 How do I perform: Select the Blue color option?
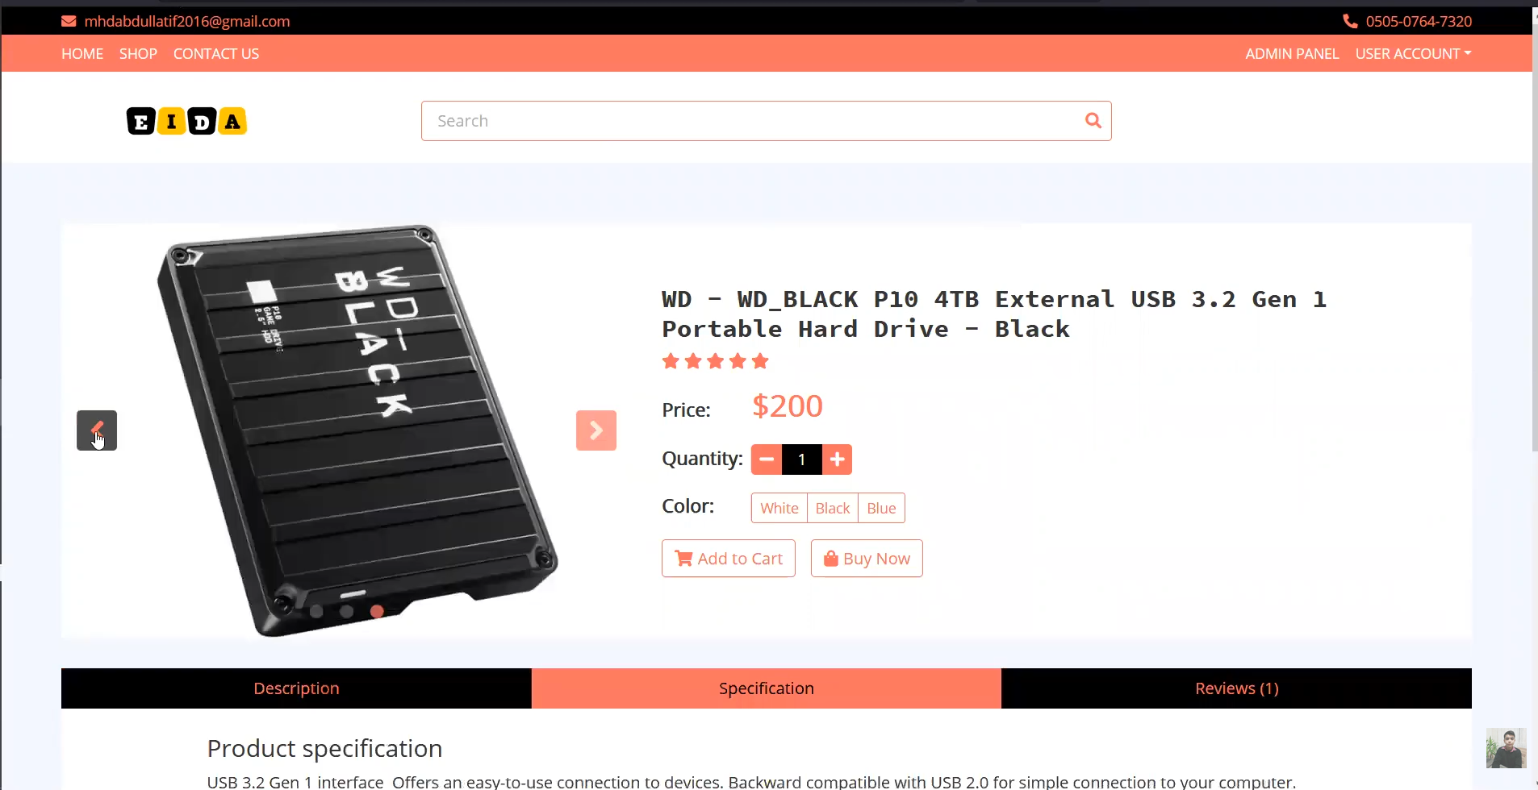(x=881, y=508)
